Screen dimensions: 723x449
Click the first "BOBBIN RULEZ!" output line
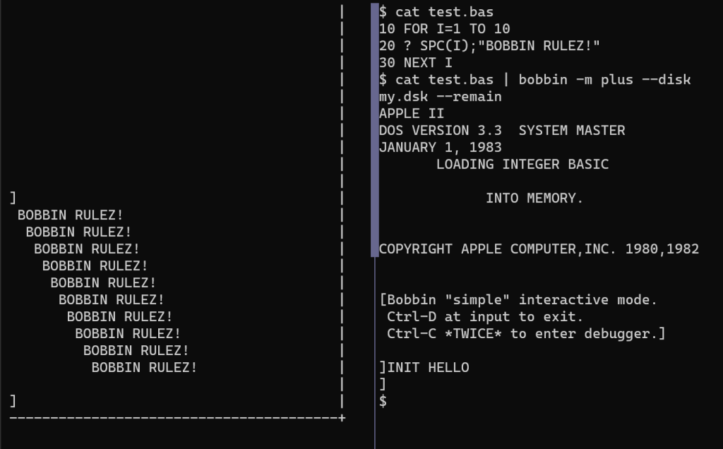71,215
